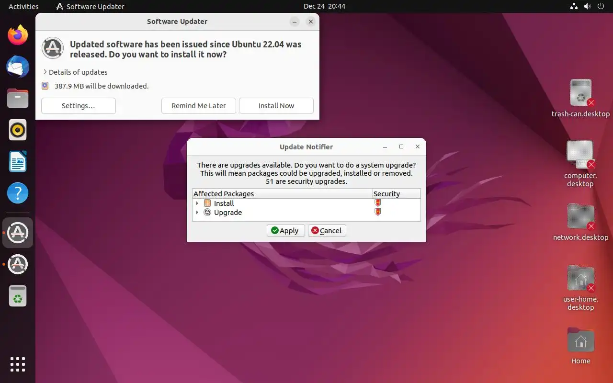This screenshot has width=613, height=383.
Task: Click '387.9 MB will be downloaded.' text
Action: 102,86
